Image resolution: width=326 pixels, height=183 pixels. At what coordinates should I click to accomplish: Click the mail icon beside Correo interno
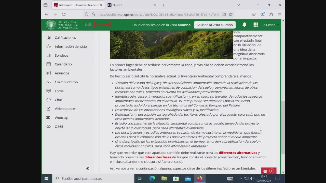[x=49, y=82]
